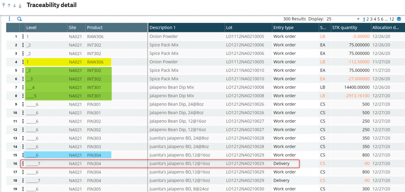Screen dimensions: 405x192
Task: Click the STK quantity column header
Action: point(345,28)
